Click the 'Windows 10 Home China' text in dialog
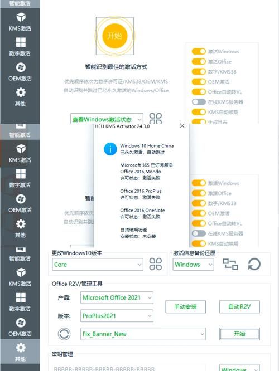Image resolution: width=279 pixels, height=371 pixels. pyautogui.click(x=147, y=146)
